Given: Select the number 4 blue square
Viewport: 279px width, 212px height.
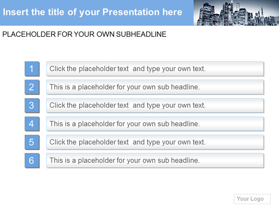Looking at the screenshot, I should [x=32, y=124].
